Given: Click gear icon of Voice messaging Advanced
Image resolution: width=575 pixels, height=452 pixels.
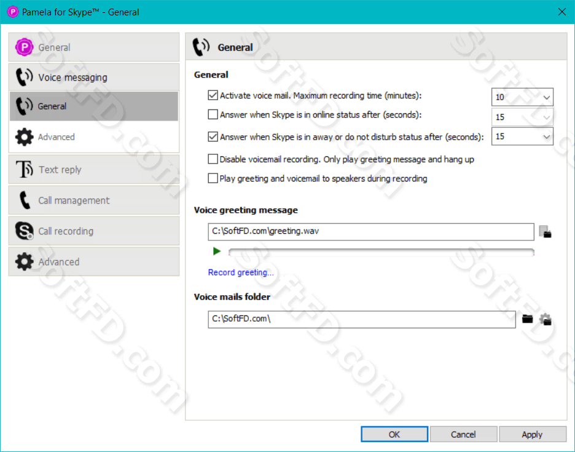Looking at the screenshot, I should point(24,137).
